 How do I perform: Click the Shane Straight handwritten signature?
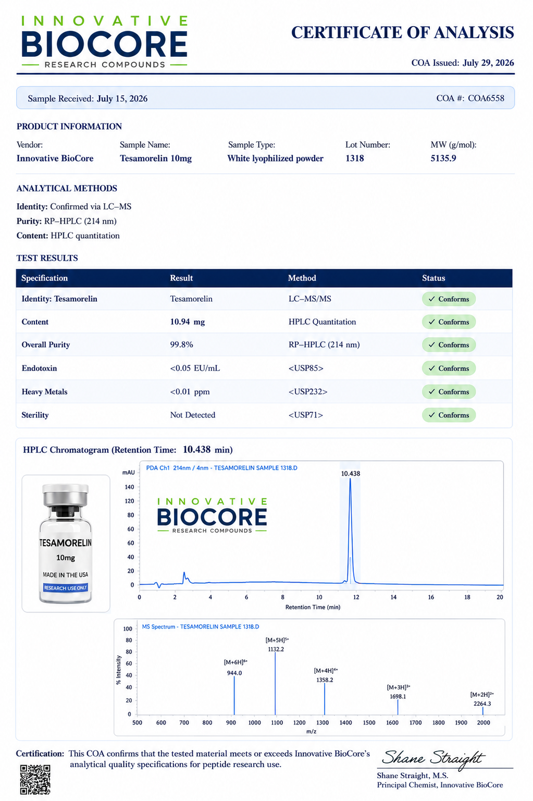433,758
